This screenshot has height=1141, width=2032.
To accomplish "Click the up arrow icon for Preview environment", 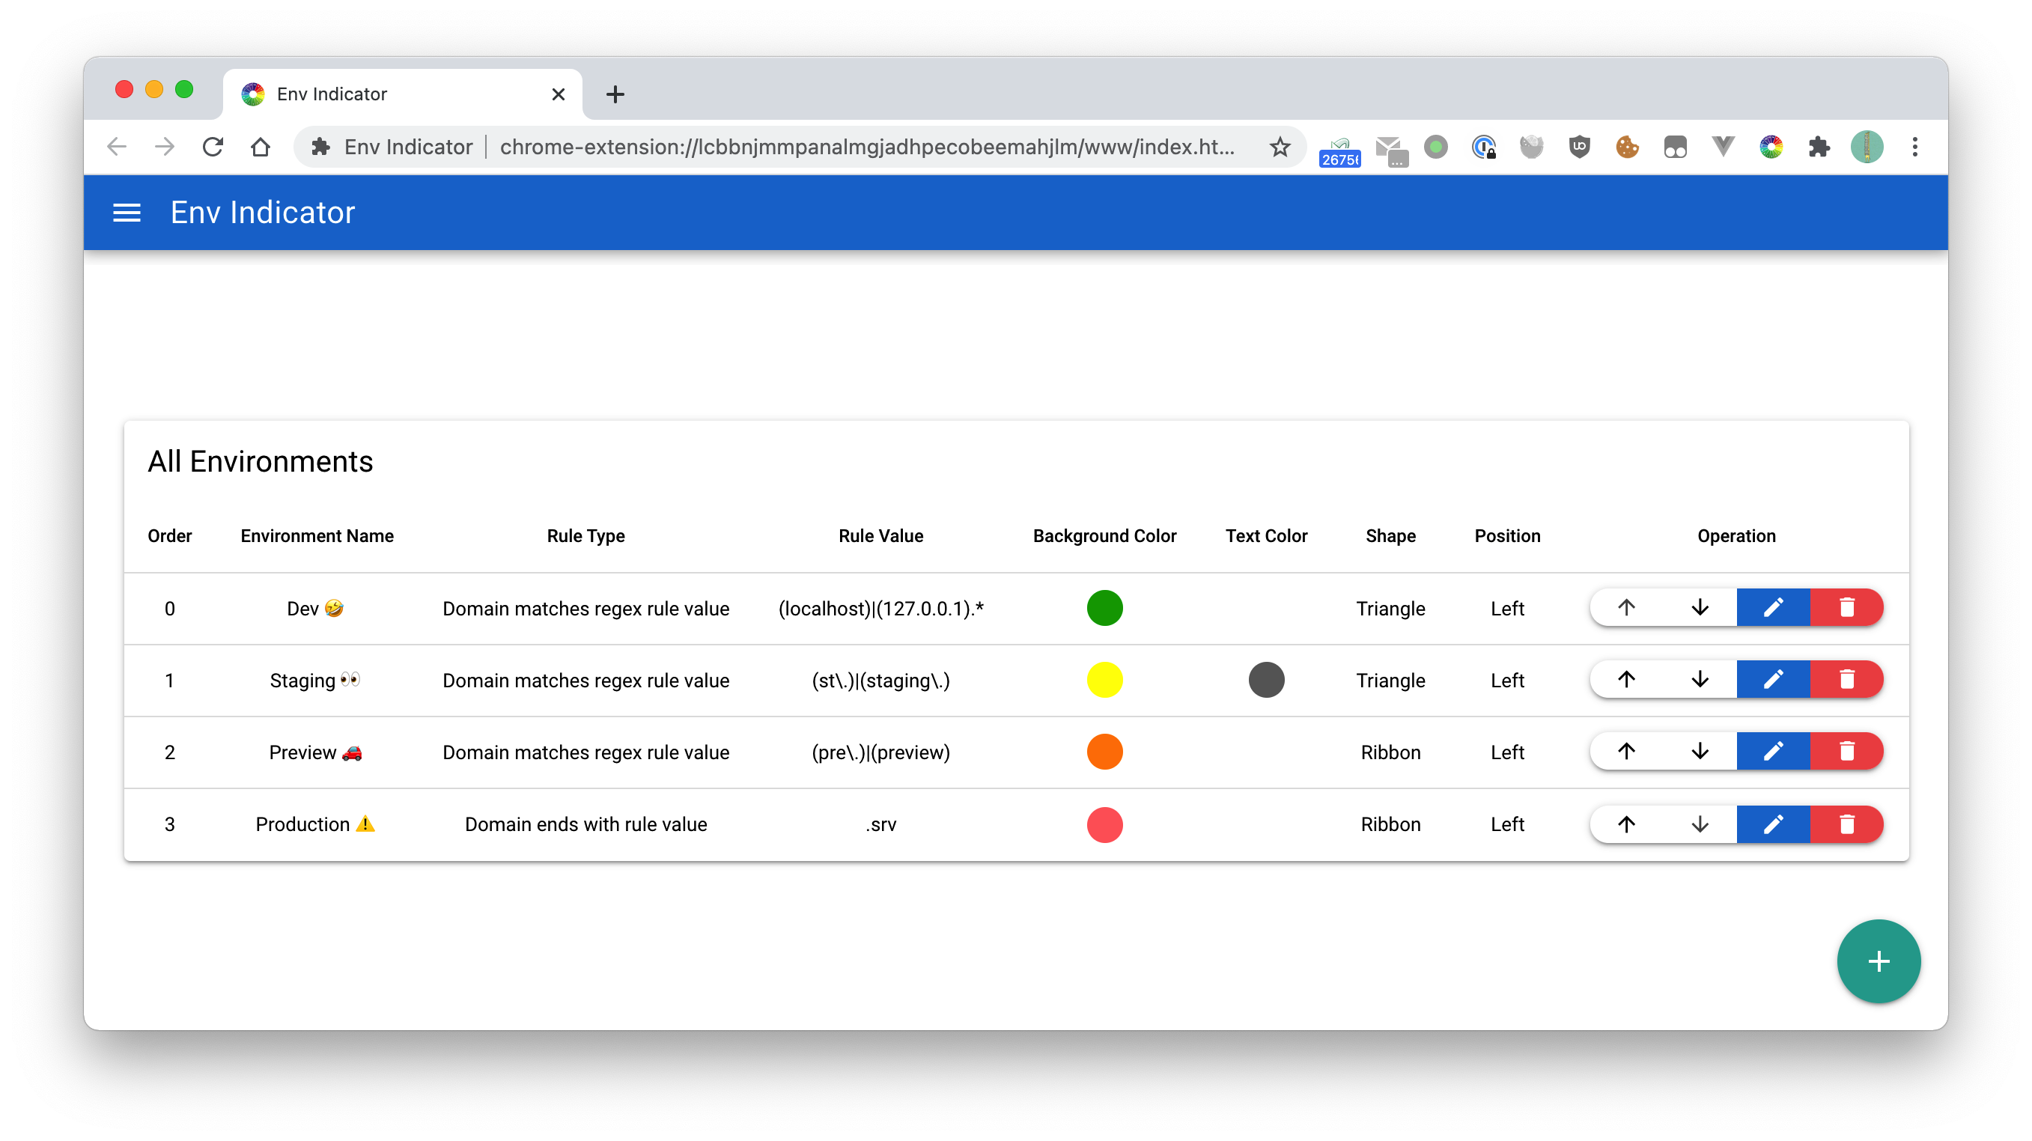I will [x=1626, y=752].
